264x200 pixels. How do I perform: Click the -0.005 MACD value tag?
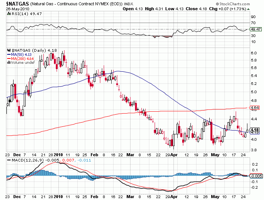pos(256,176)
